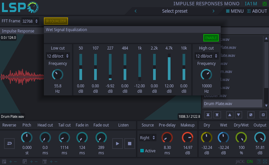Move selected file up one position
Image resolution: width=269 pixels, height=165 pixels.
pyautogui.click(x=230, y=115)
